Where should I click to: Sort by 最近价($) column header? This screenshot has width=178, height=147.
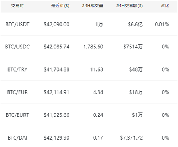[x=60, y=6]
